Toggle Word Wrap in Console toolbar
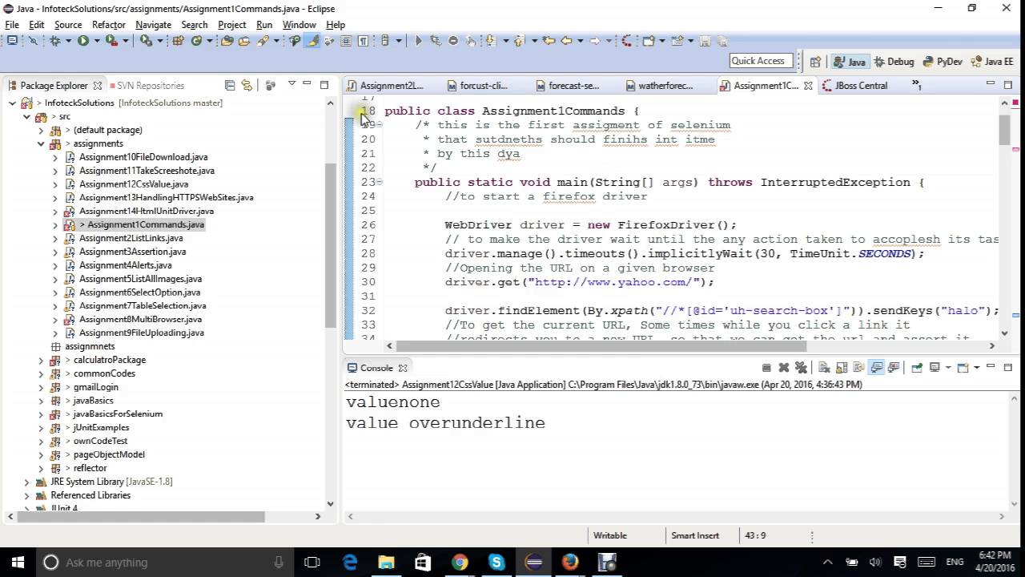 click(858, 368)
